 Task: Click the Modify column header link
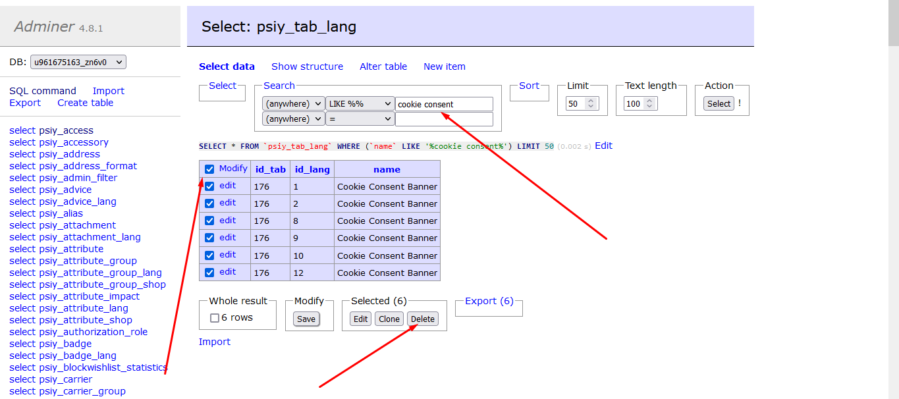[233, 169]
